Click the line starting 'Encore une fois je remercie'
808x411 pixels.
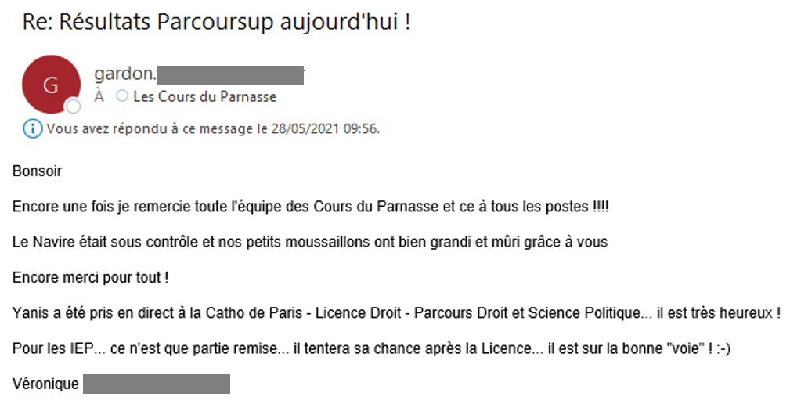[x=311, y=207]
